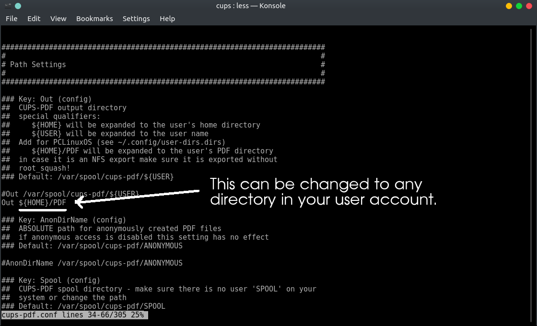Viewport: 537px width, 326px height.
Task: Click the 'CUPS-PDF output directory' line
Action: point(64,107)
